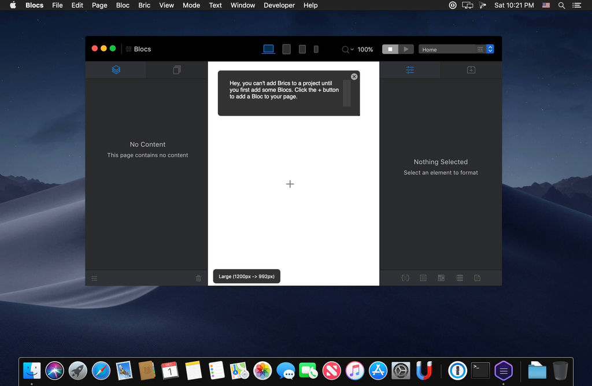Open the left sidebar options menu icon
The width and height of the screenshot is (592, 386).
(x=94, y=278)
